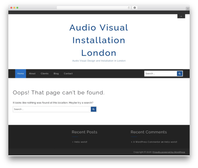Click the Oops! That page can't be found heading

point(59,93)
